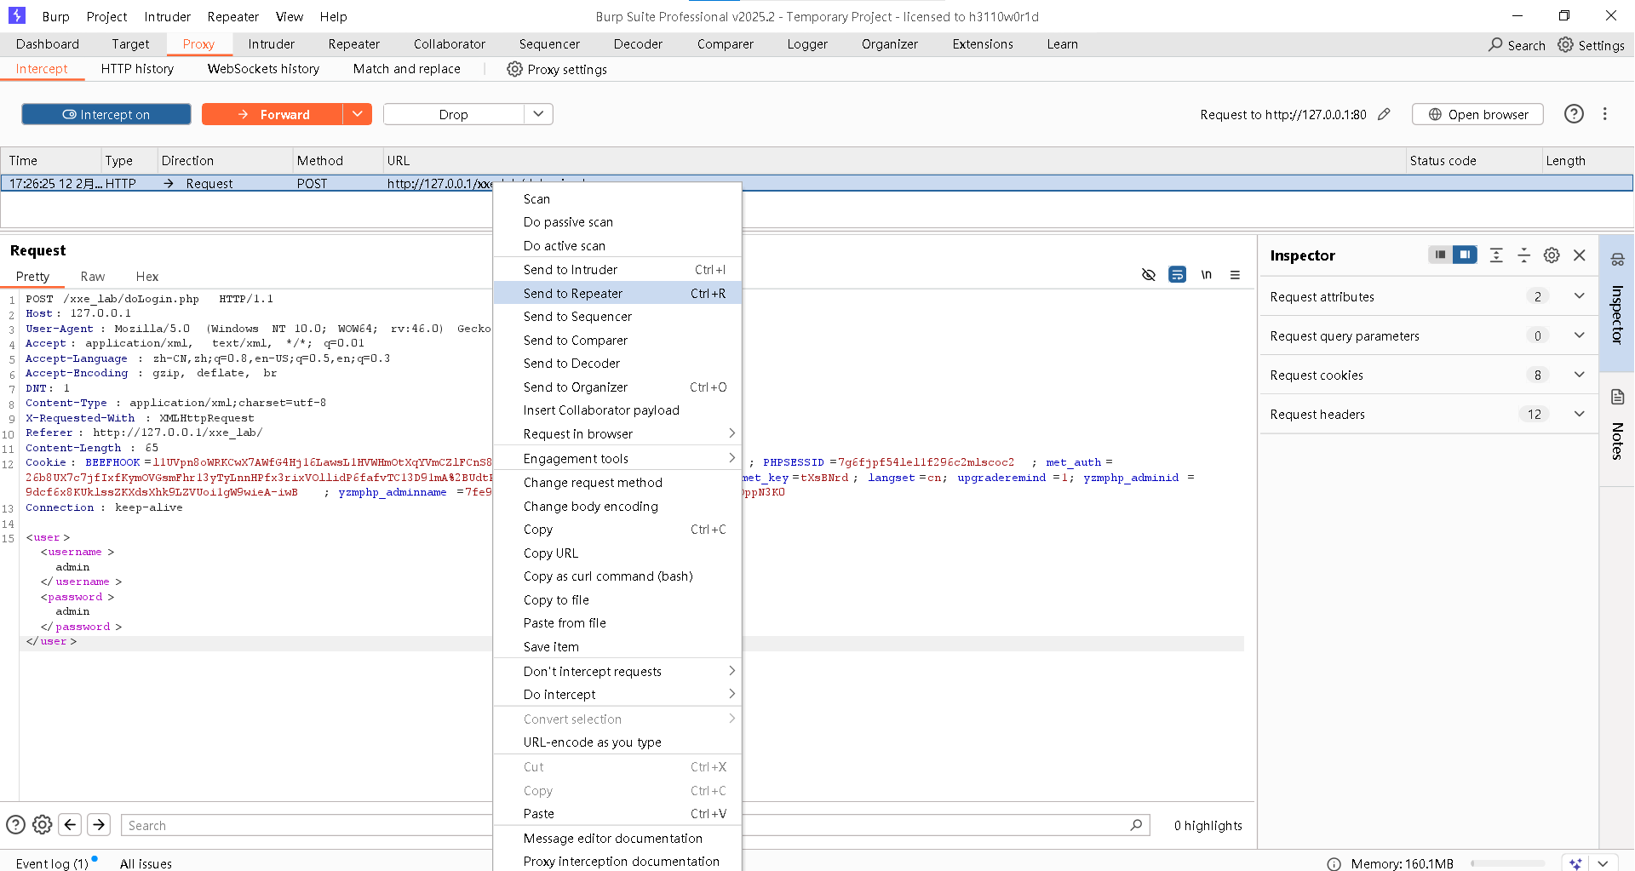Toggle the Intercept on button

(106, 114)
